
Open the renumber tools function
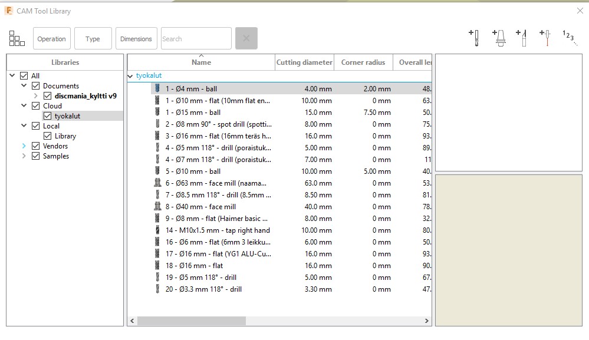tap(567, 37)
